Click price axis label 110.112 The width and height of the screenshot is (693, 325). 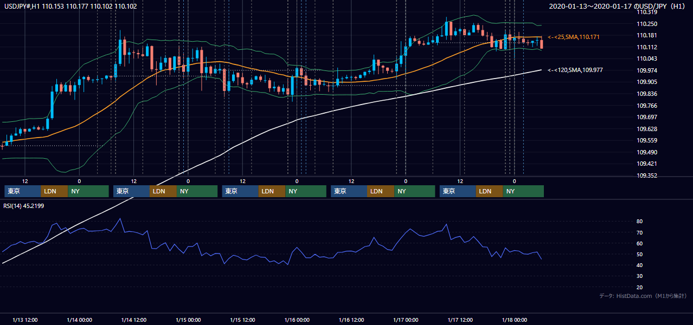pyautogui.click(x=647, y=47)
